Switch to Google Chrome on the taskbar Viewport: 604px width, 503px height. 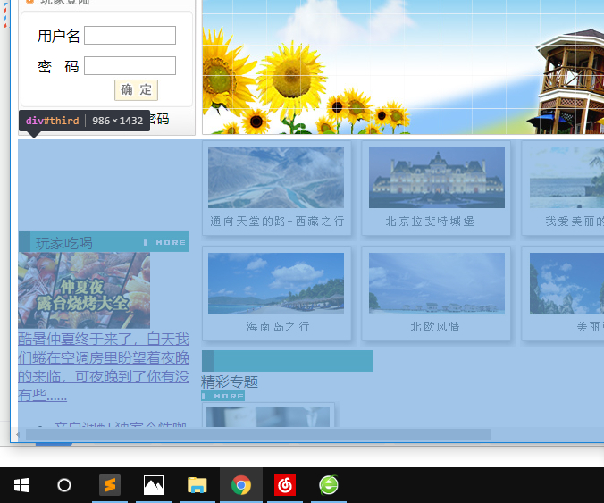(241, 485)
